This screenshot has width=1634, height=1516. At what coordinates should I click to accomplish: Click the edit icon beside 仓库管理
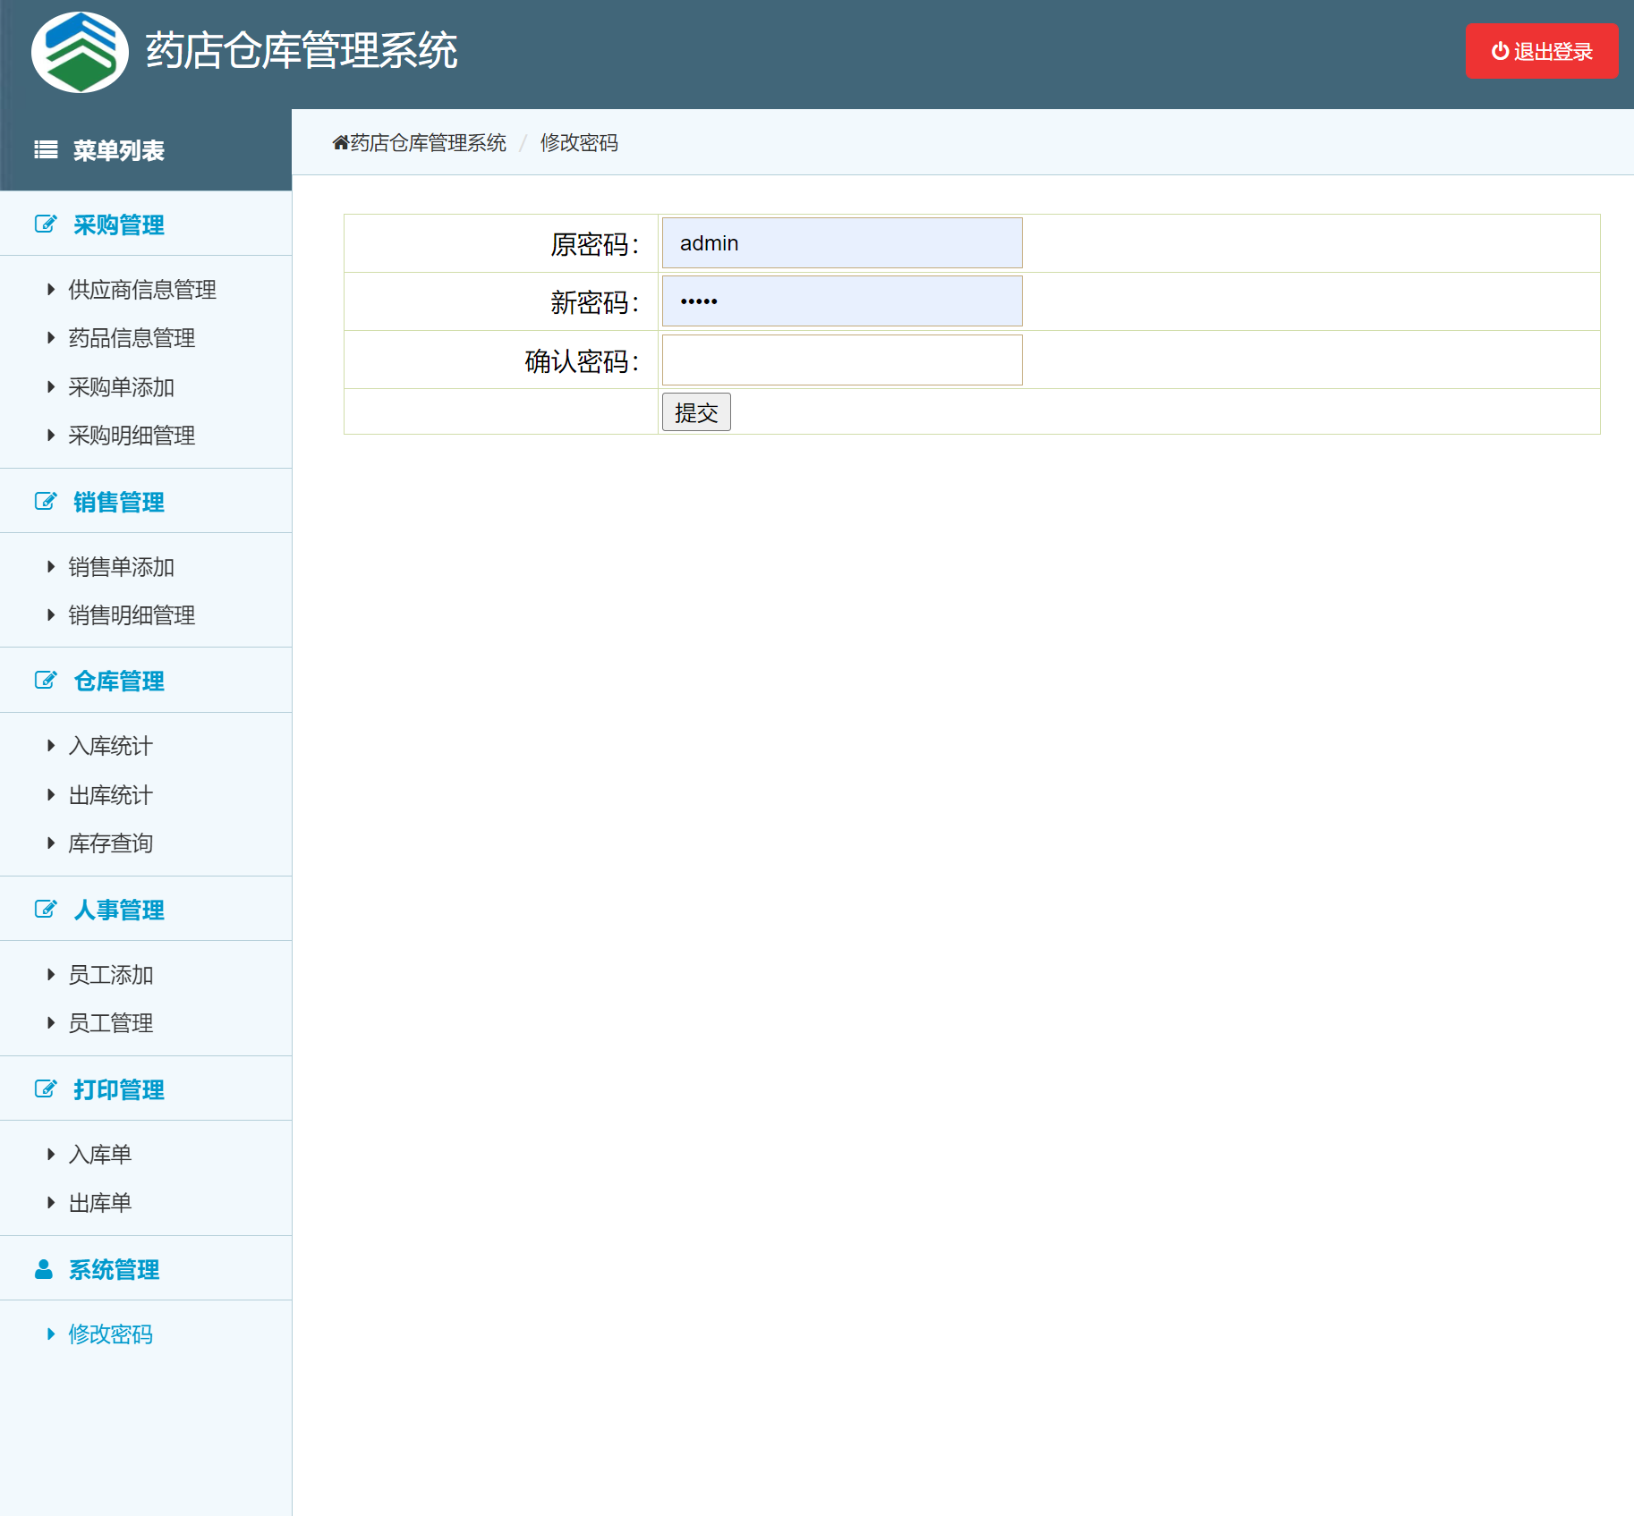[x=45, y=680]
